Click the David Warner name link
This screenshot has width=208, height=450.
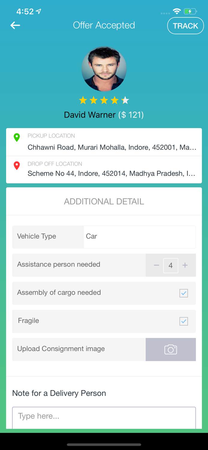(x=89, y=115)
